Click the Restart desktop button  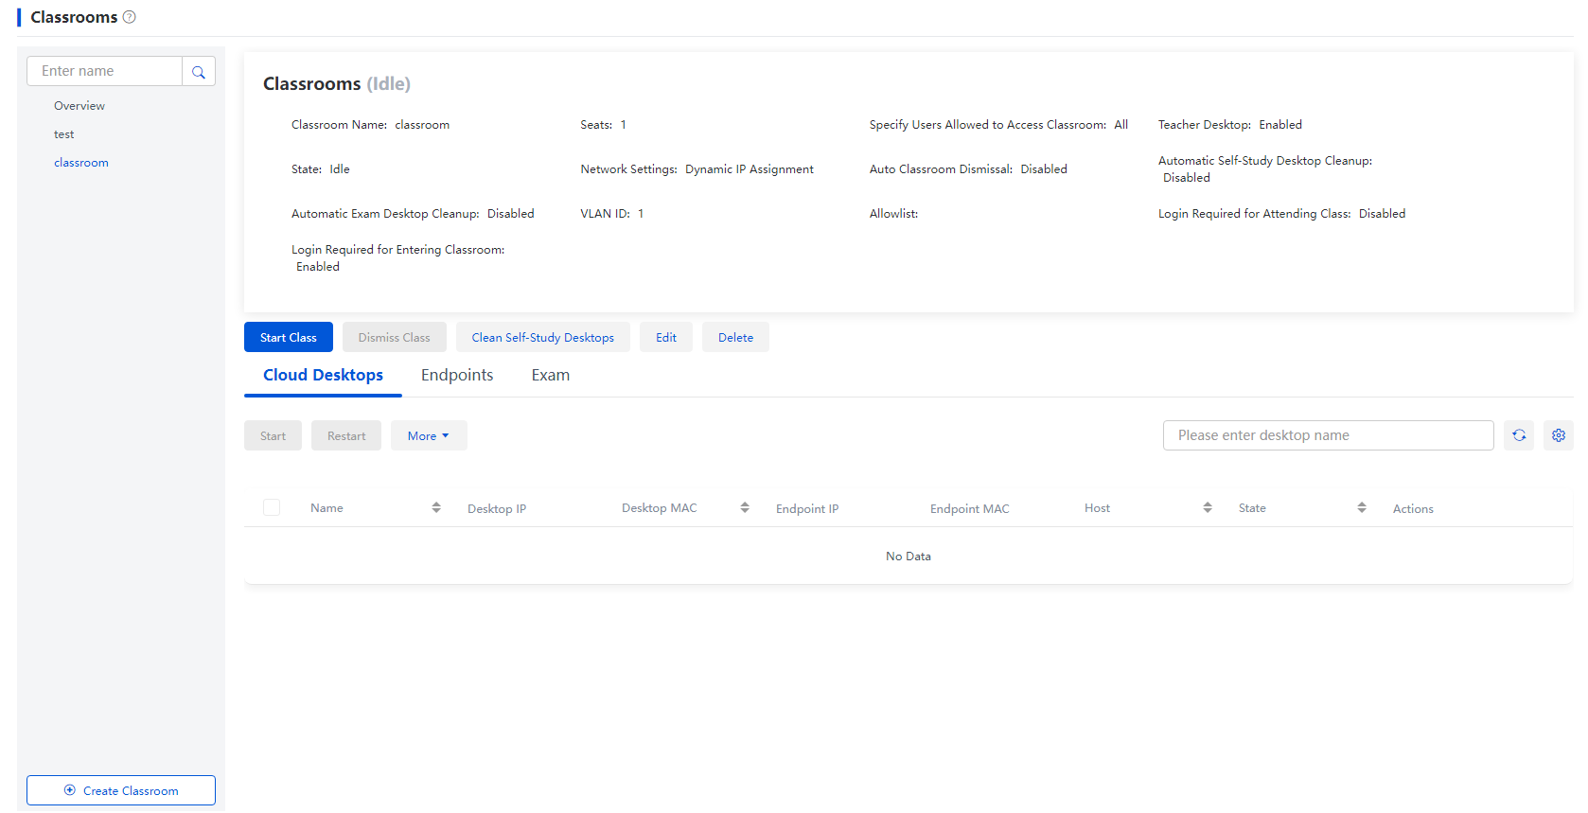click(346, 435)
